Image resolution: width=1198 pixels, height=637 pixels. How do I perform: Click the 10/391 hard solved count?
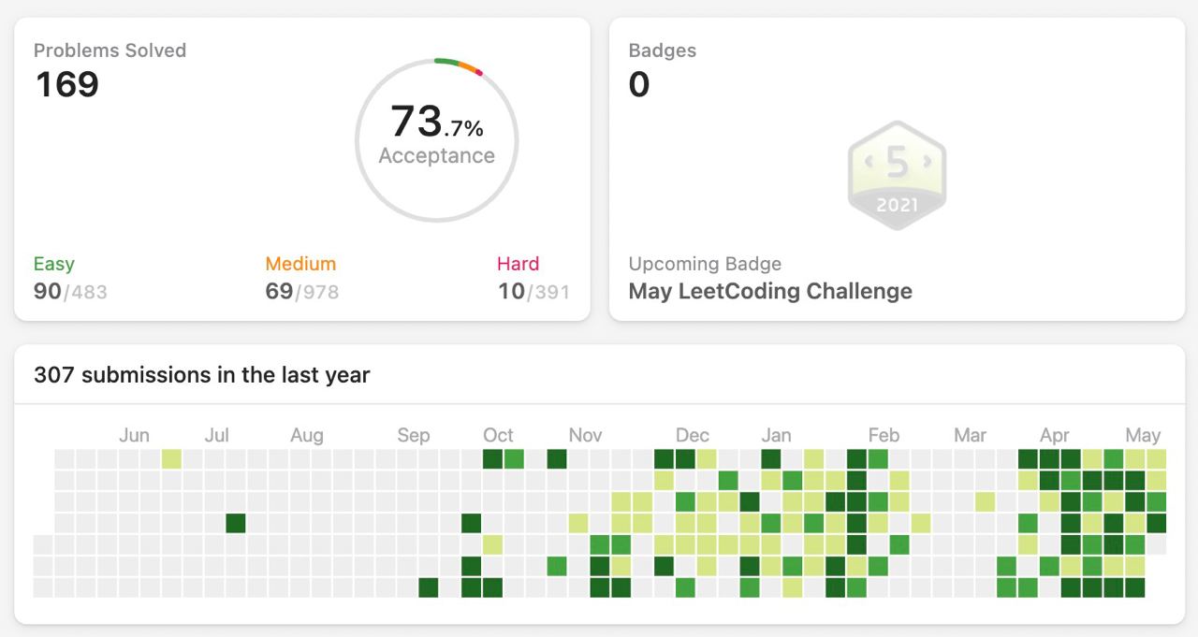click(x=533, y=291)
